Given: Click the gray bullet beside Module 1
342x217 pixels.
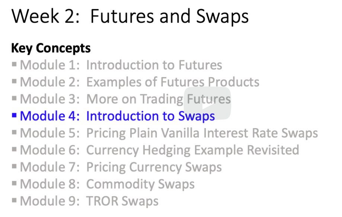Looking at the screenshot, I should pyautogui.click(x=15, y=64).
